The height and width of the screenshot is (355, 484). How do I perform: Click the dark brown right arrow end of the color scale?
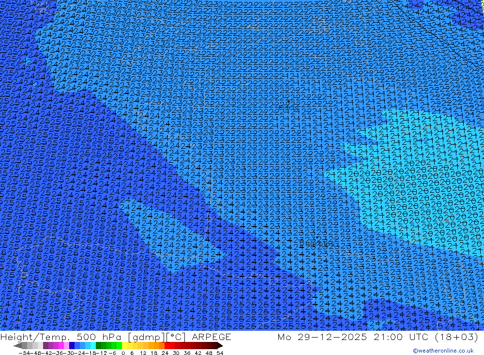220,345
